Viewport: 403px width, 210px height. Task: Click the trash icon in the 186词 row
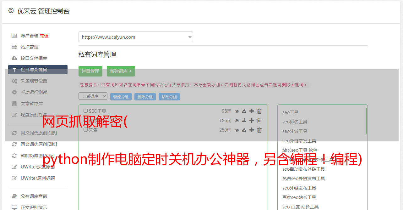pyautogui.click(x=259, y=121)
